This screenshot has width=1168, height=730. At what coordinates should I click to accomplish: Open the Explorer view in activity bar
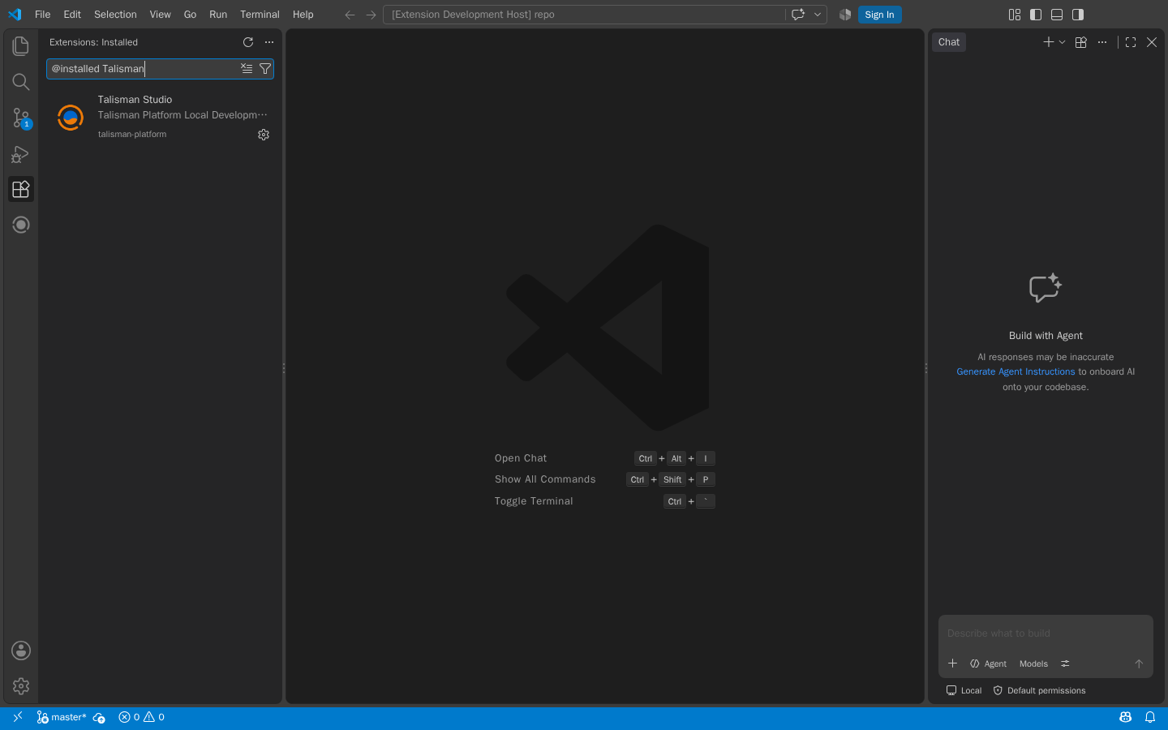(x=21, y=46)
